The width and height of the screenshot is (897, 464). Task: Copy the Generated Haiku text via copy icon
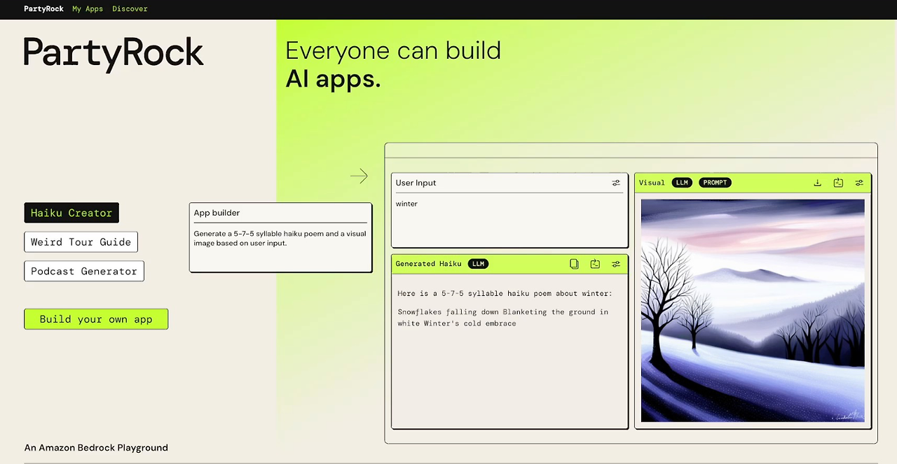(574, 264)
